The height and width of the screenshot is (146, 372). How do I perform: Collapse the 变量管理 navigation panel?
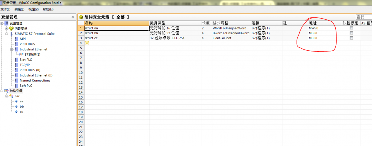pos(73,17)
